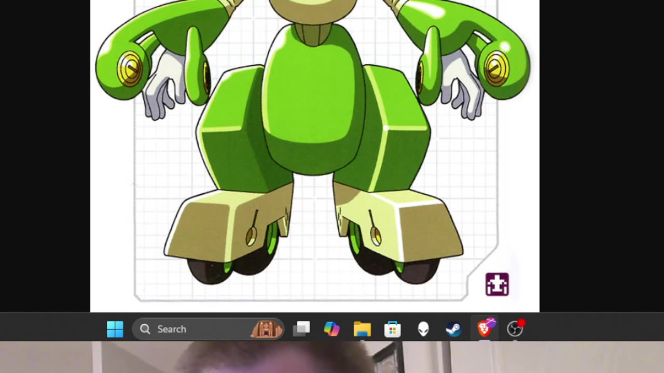
Task: Open OBS Studio taskbar icon
Action: (x=515, y=328)
